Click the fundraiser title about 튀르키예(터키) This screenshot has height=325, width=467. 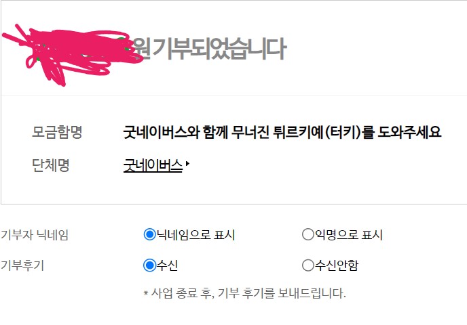(282, 132)
